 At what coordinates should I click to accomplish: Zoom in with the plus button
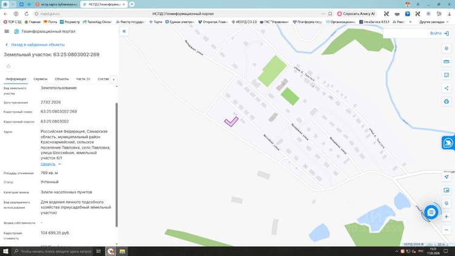click(x=447, y=217)
